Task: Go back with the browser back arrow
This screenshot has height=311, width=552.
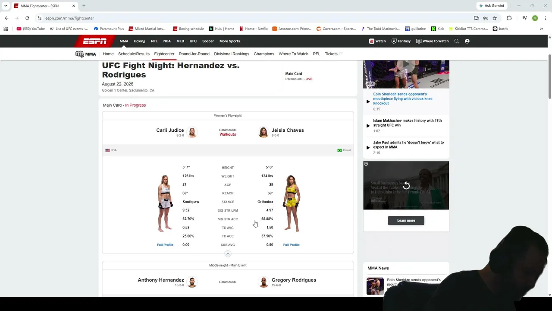Action: point(6,18)
